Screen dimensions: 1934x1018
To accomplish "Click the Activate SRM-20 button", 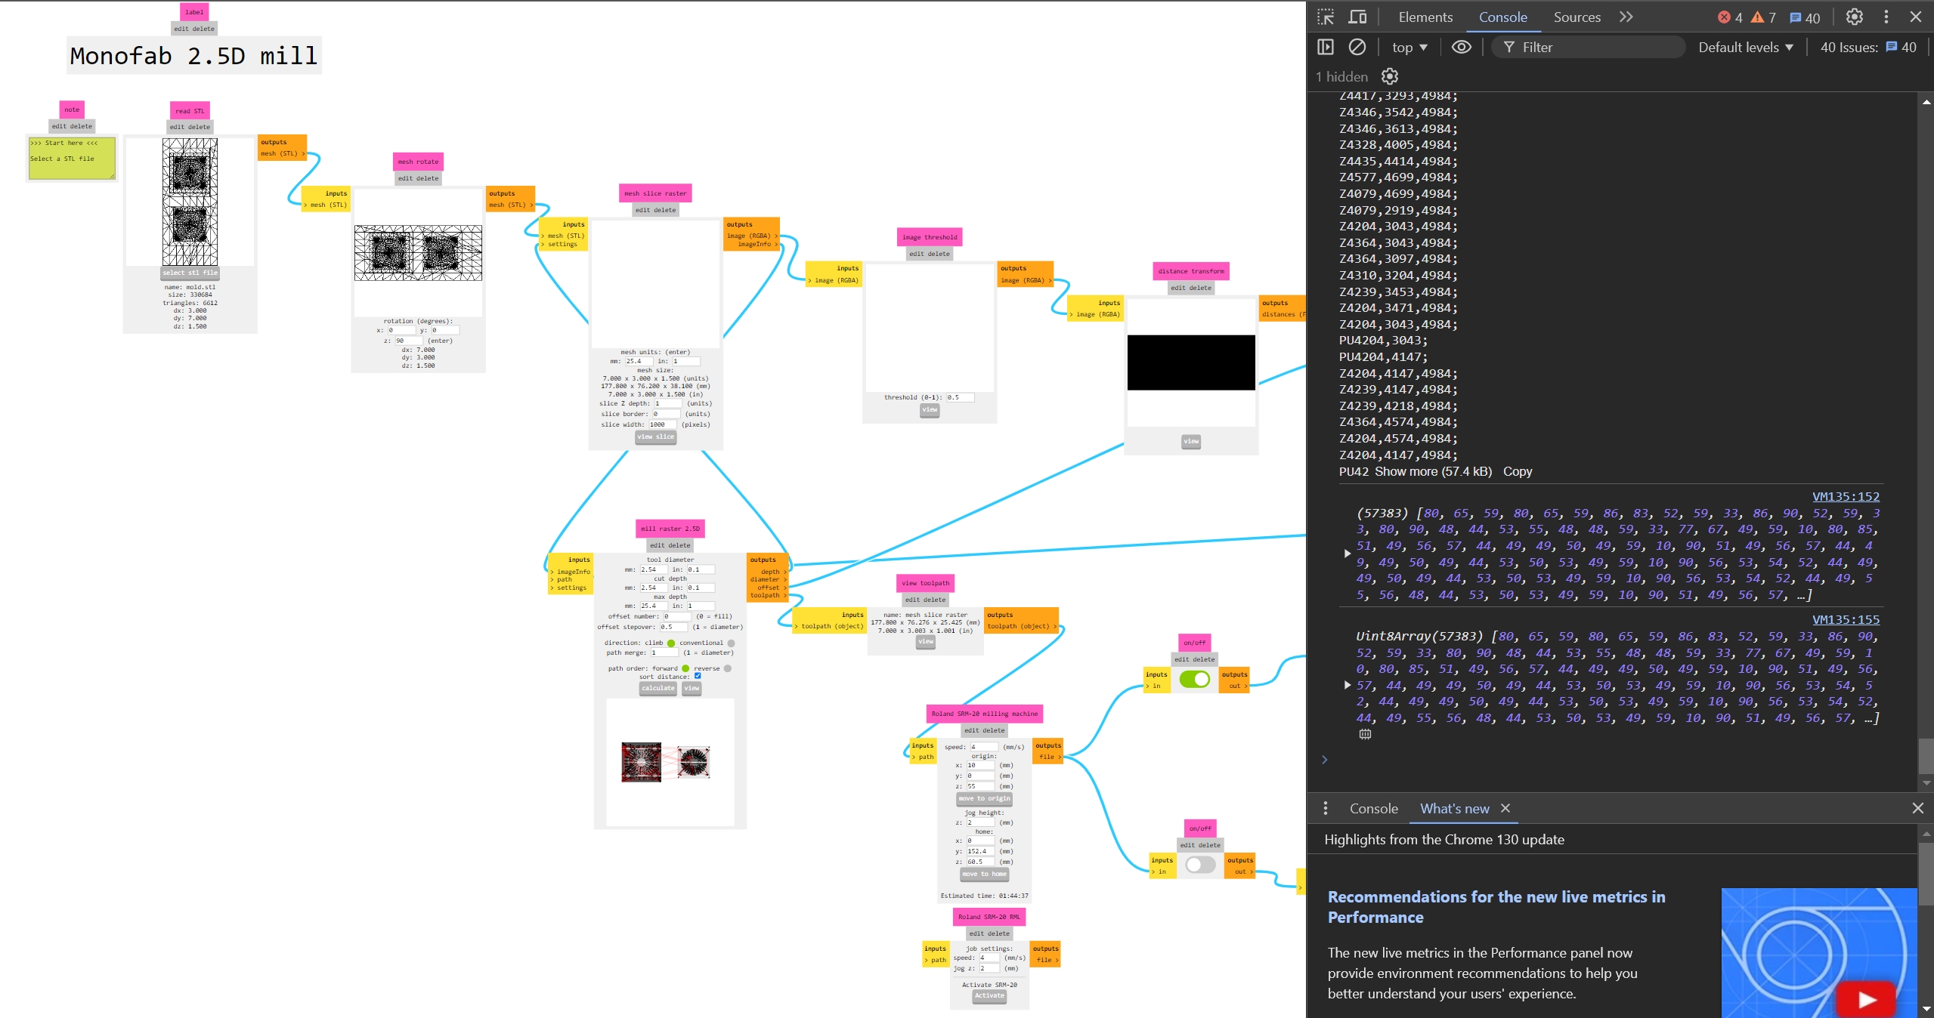I will point(989,995).
